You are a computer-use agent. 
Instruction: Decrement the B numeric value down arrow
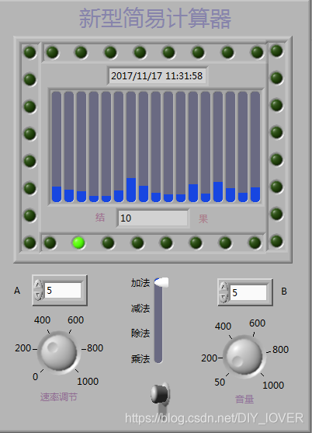pos(224,298)
